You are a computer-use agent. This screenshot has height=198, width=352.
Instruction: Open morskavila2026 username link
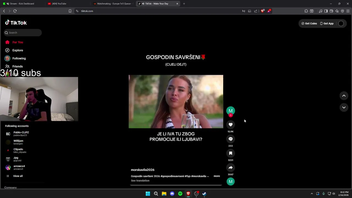pos(142,170)
